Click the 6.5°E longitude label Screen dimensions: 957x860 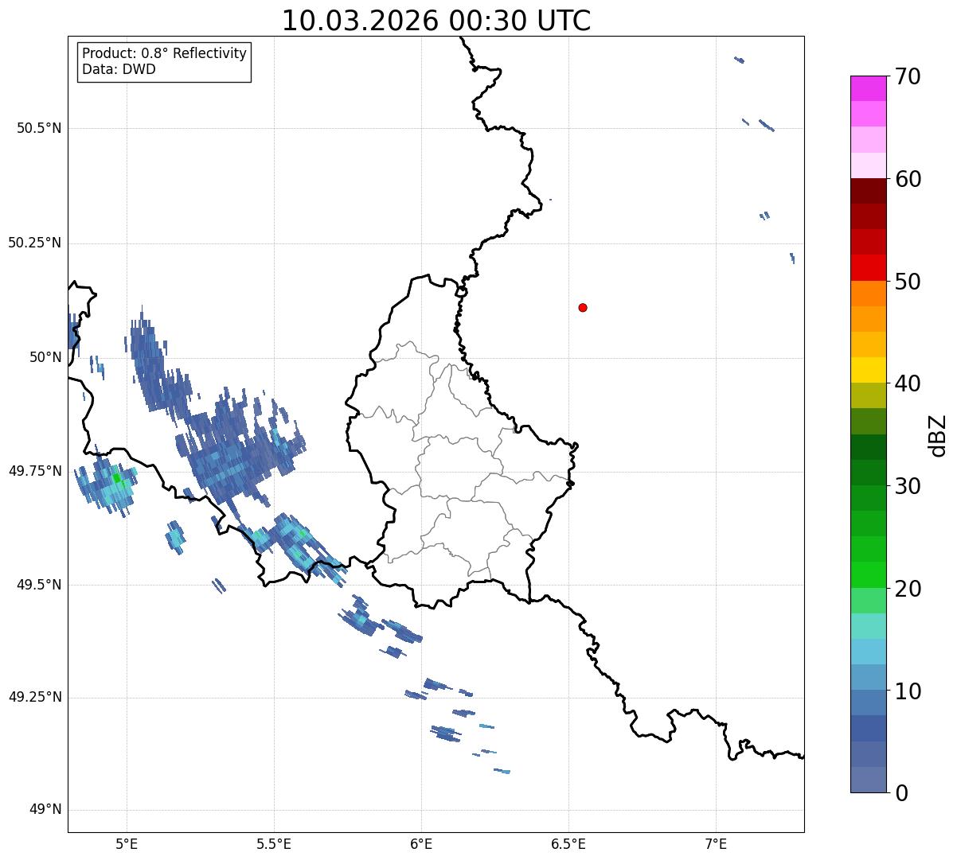(568, 843)
